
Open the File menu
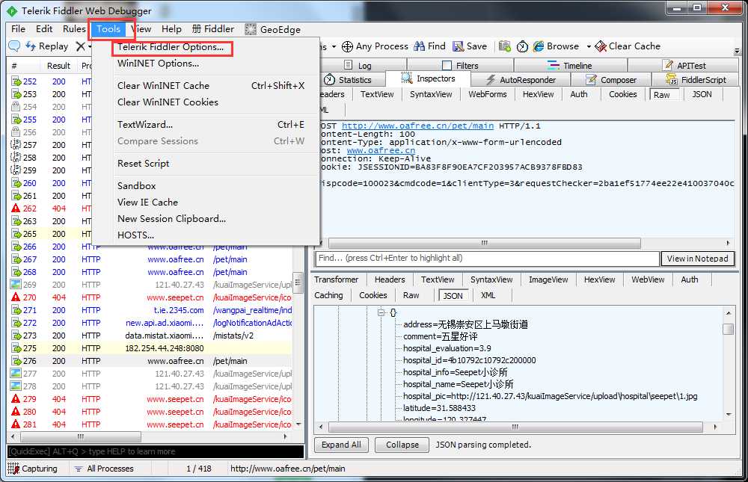point(18,29)
